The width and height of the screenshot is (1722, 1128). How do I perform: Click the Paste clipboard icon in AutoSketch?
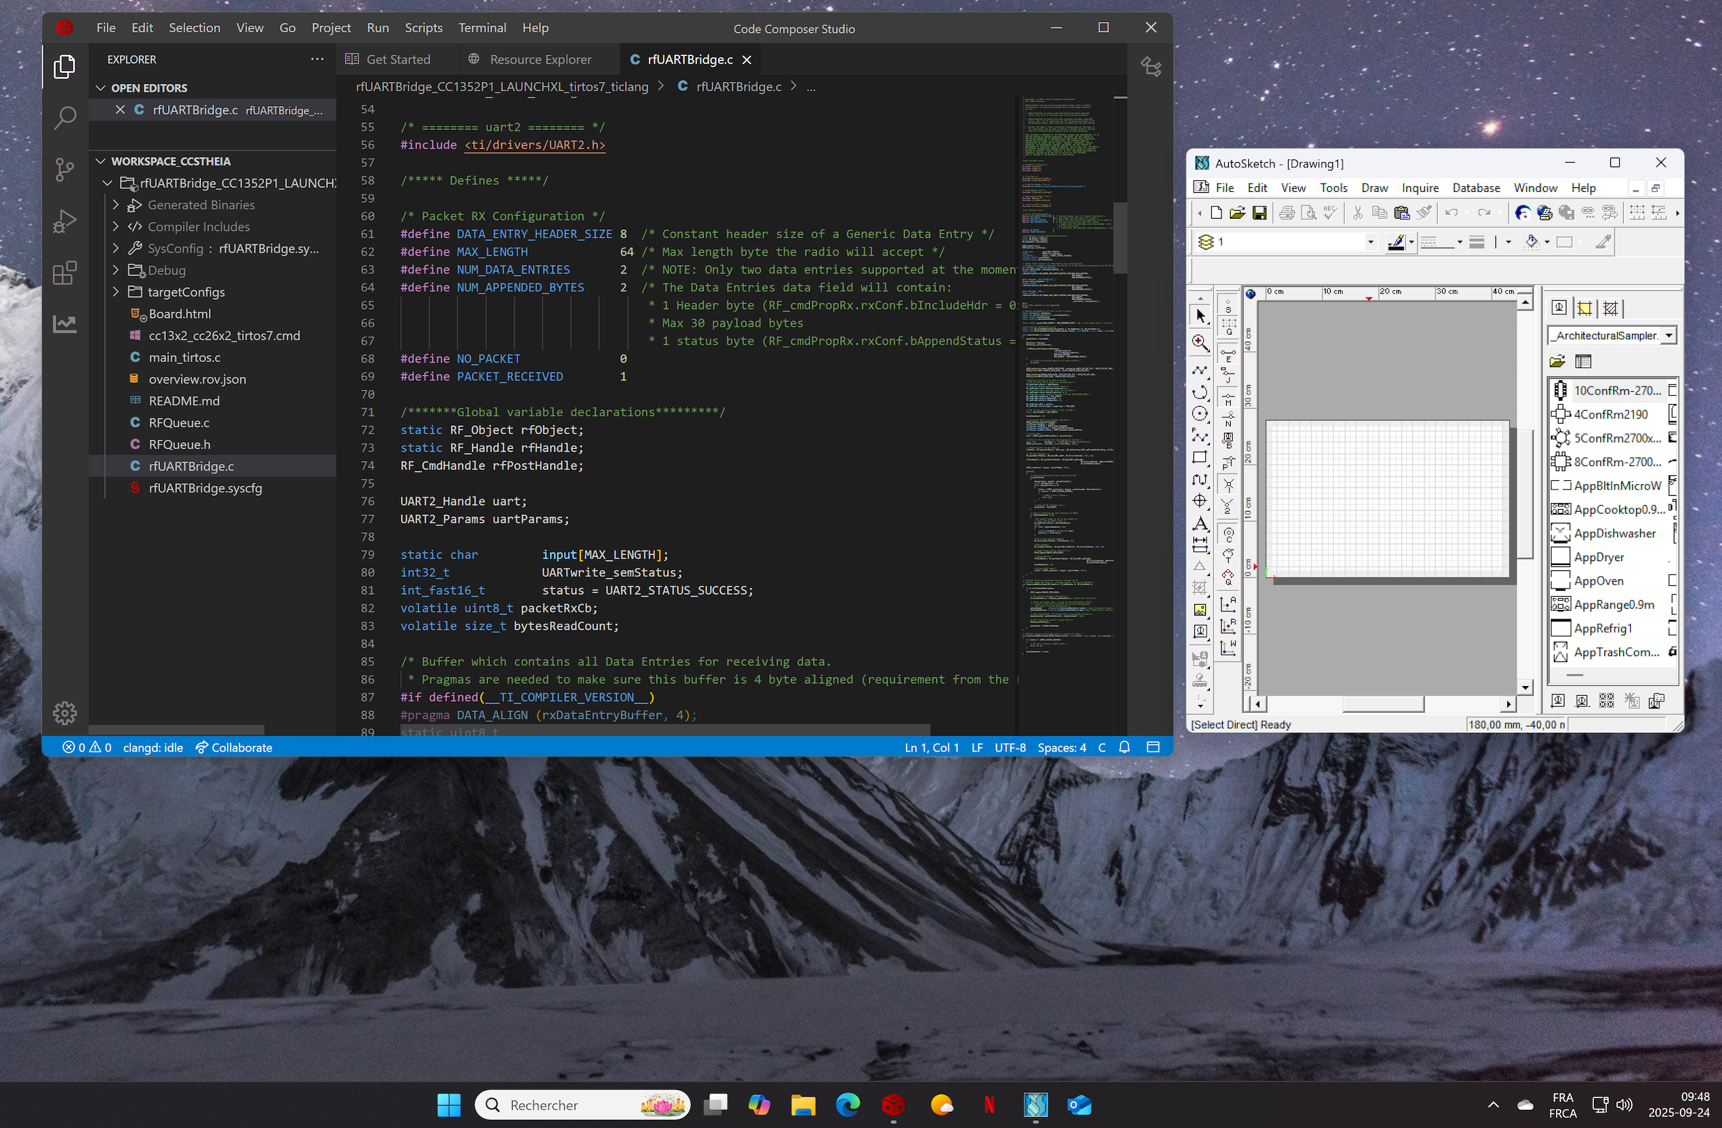[x=1401, y=213]
